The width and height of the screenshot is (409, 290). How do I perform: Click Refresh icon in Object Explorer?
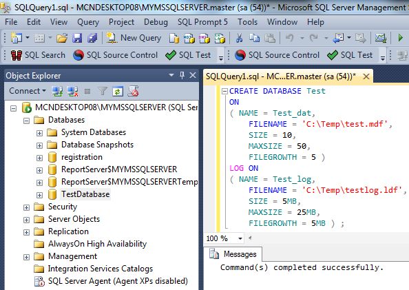tap(118, 91)
